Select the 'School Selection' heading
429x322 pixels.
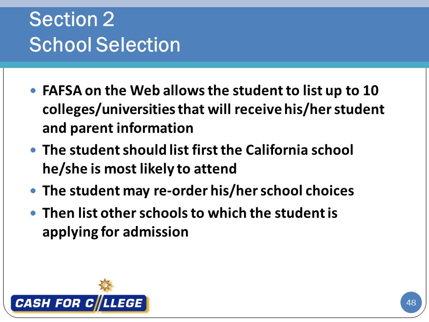click(x=105, y=45)
